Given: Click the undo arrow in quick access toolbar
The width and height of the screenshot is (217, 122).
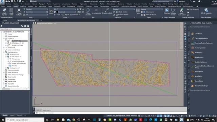Looking at the screenshot, I should click(23, 1).
